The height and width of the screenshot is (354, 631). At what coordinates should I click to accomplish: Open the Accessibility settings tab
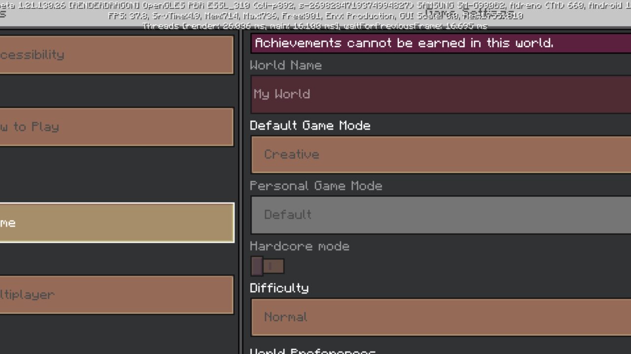pyautogui.click(x=116, y=55)
